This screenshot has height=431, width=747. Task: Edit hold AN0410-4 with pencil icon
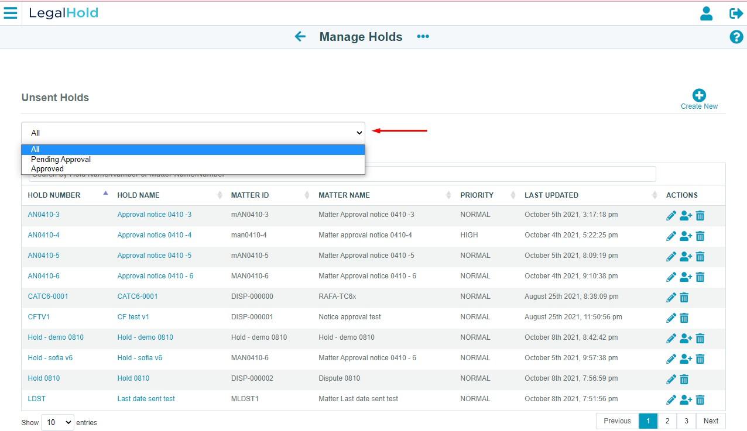point(671,236)
